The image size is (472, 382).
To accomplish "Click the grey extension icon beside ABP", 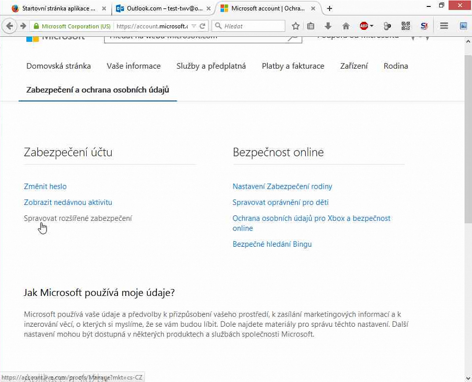I will coord(387,26).
